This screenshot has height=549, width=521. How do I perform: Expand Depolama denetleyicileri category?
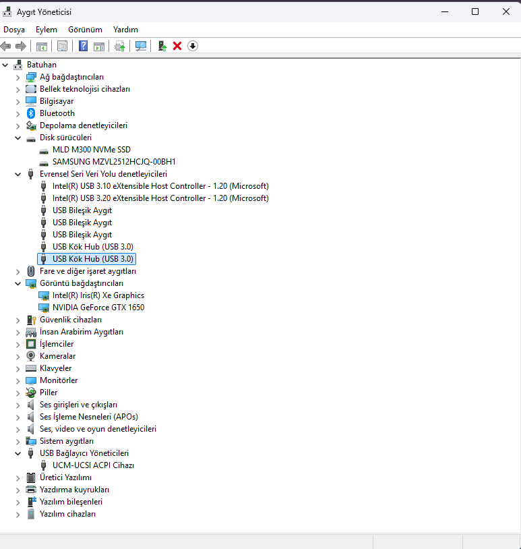(18, 125)
